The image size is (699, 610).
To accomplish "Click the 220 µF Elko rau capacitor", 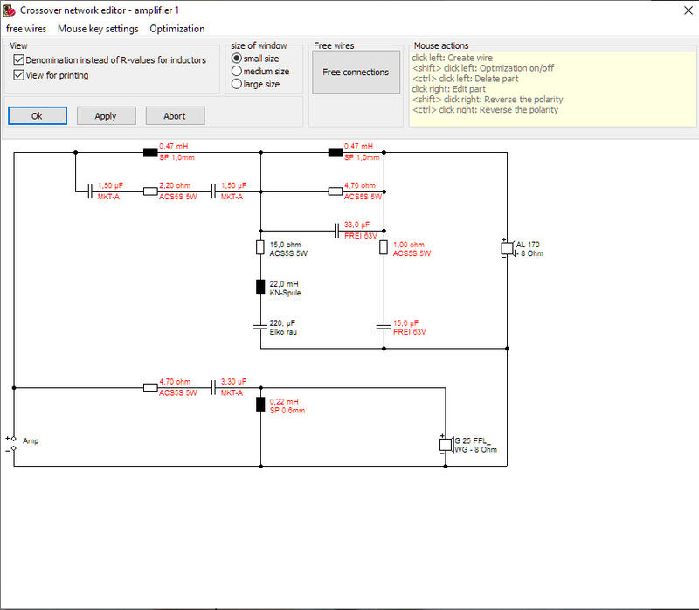I will click(x=260, y=327).
